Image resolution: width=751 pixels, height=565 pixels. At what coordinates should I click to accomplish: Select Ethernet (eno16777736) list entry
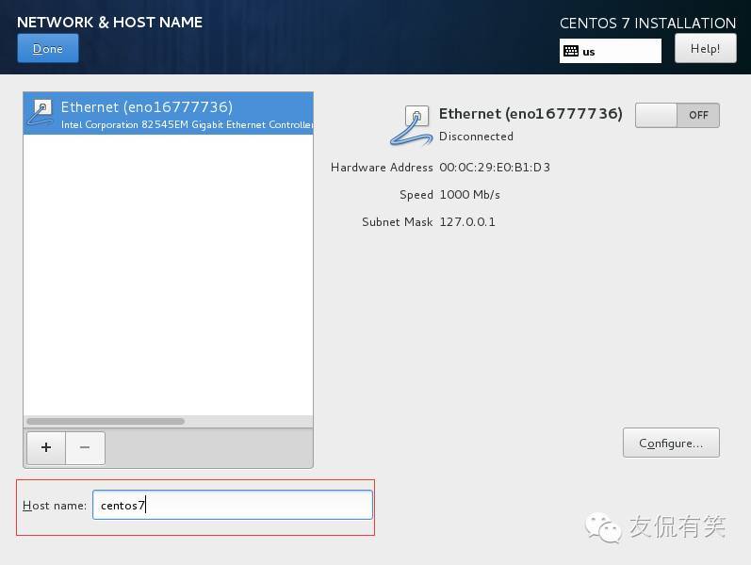tap(168, 114)
